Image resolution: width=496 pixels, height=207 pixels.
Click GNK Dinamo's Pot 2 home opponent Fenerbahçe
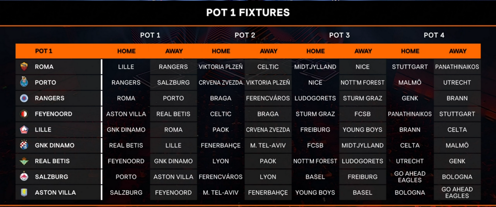click(220, 146)
